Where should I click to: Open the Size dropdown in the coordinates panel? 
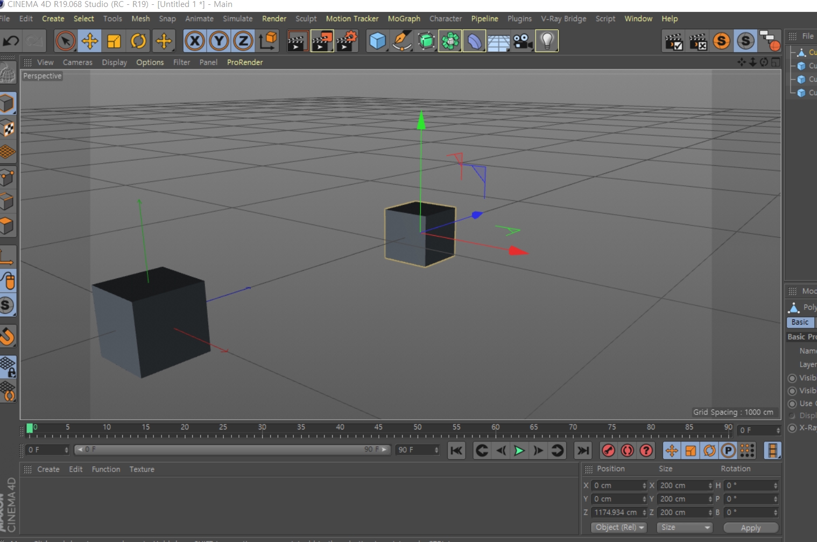(685, 527)
